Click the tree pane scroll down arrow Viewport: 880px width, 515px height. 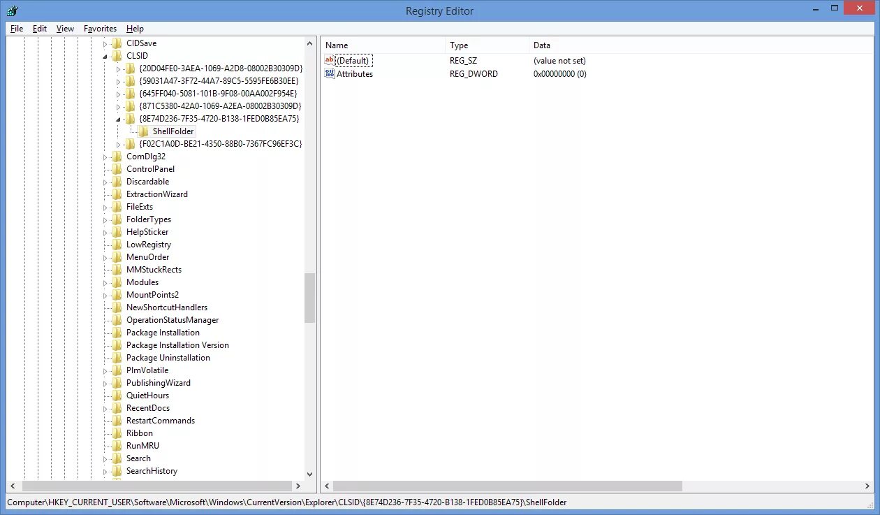310,474
